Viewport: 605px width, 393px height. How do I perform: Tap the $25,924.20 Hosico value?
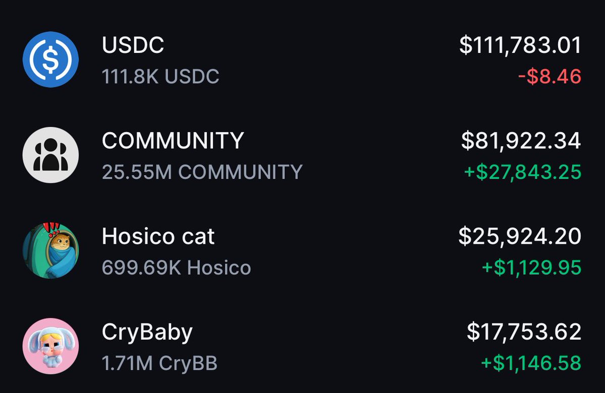coord(520,236)
